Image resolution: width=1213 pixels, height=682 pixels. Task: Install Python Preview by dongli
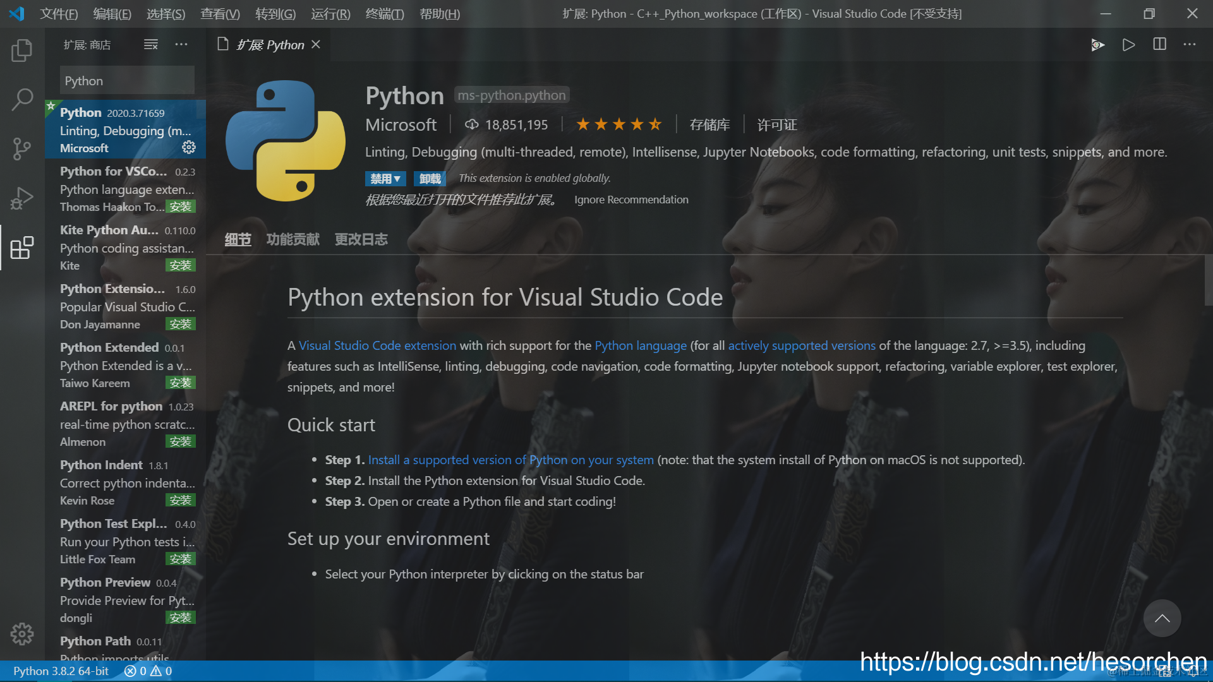tap(181, 618)
